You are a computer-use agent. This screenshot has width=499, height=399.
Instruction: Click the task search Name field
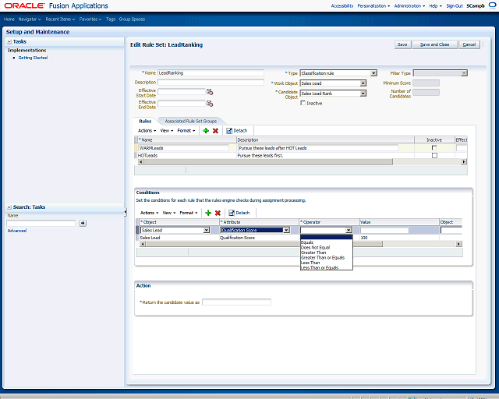[41, 223]
